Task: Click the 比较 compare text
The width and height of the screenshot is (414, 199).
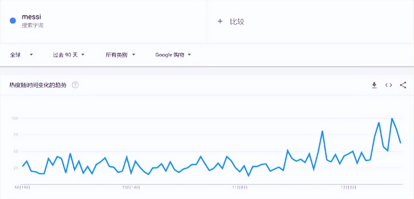Action: [237, 22]
